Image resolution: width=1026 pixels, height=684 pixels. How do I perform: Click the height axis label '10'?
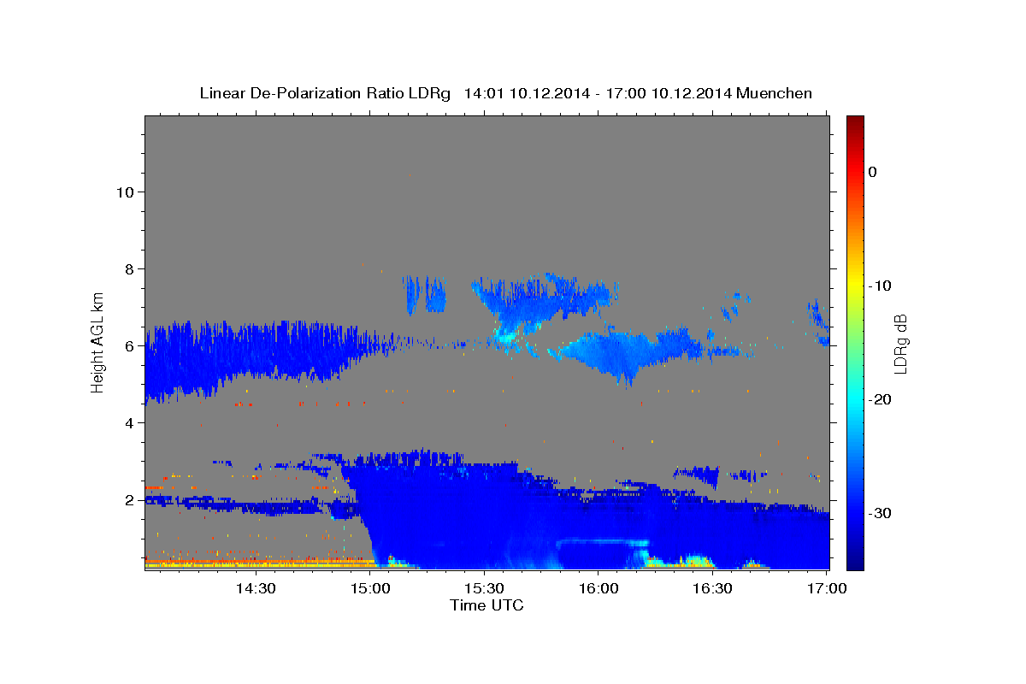(125, 192)
